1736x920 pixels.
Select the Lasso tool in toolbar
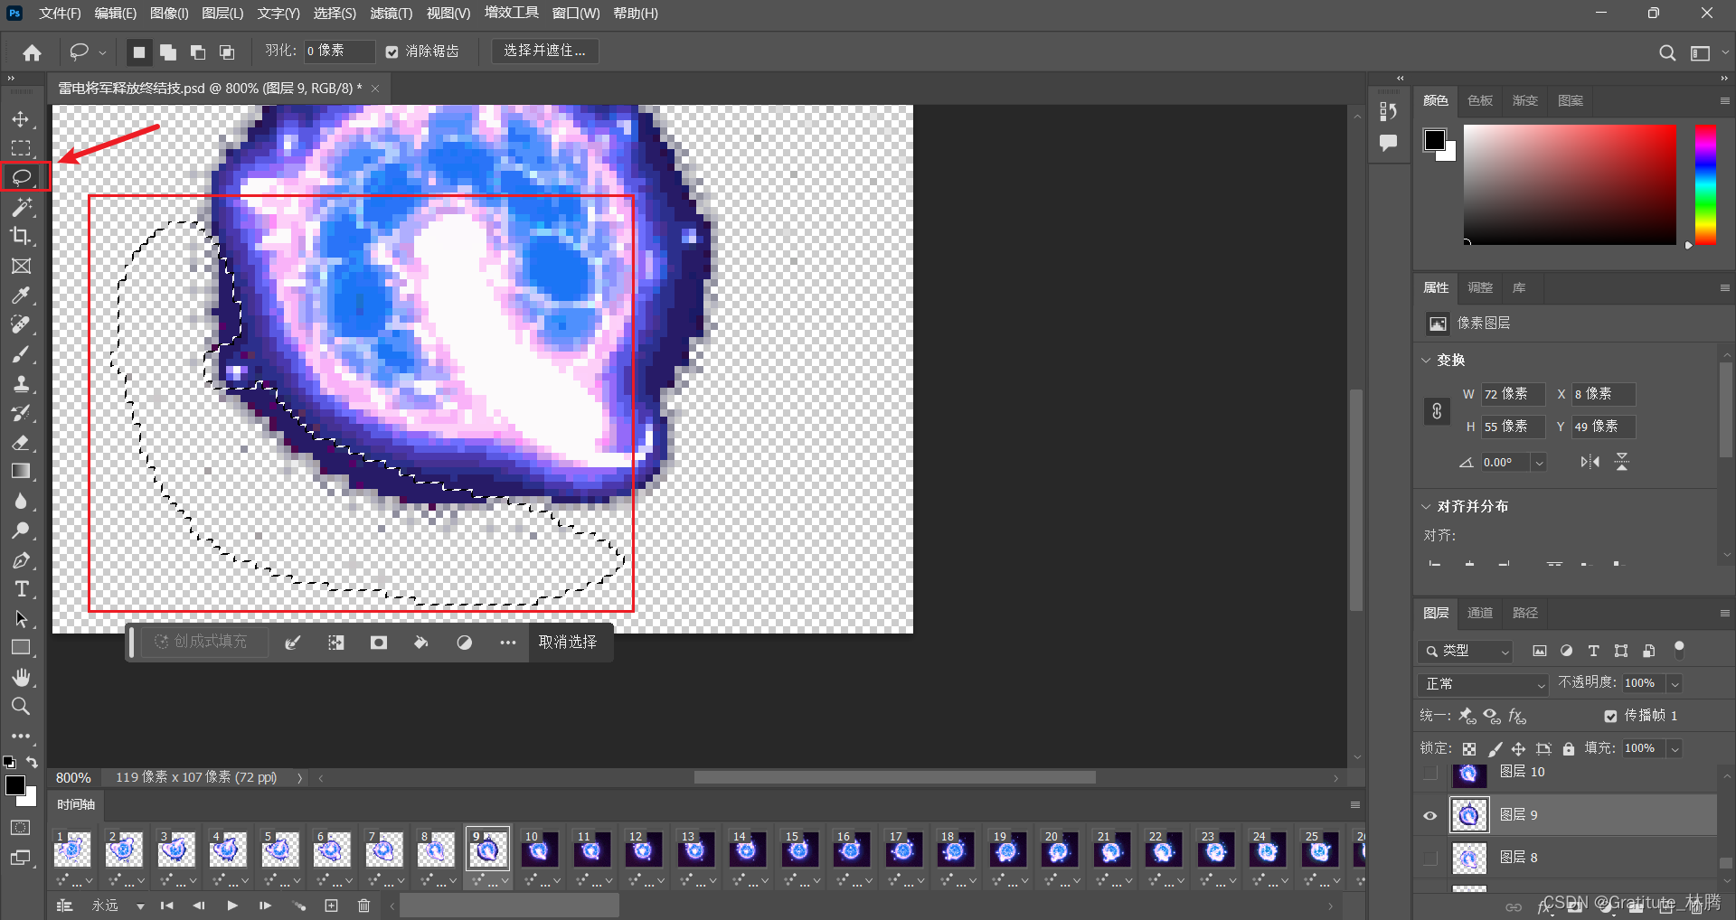point(22,177)
